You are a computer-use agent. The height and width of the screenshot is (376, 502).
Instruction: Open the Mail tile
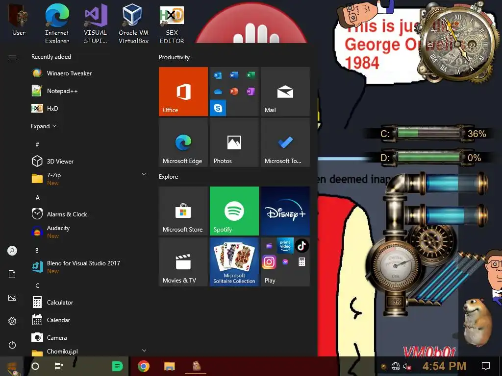(285, 92)
